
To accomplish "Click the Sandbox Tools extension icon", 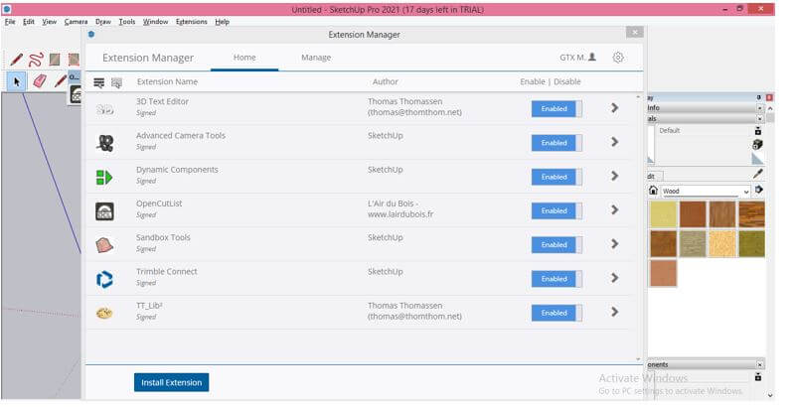I will (104, 245).
